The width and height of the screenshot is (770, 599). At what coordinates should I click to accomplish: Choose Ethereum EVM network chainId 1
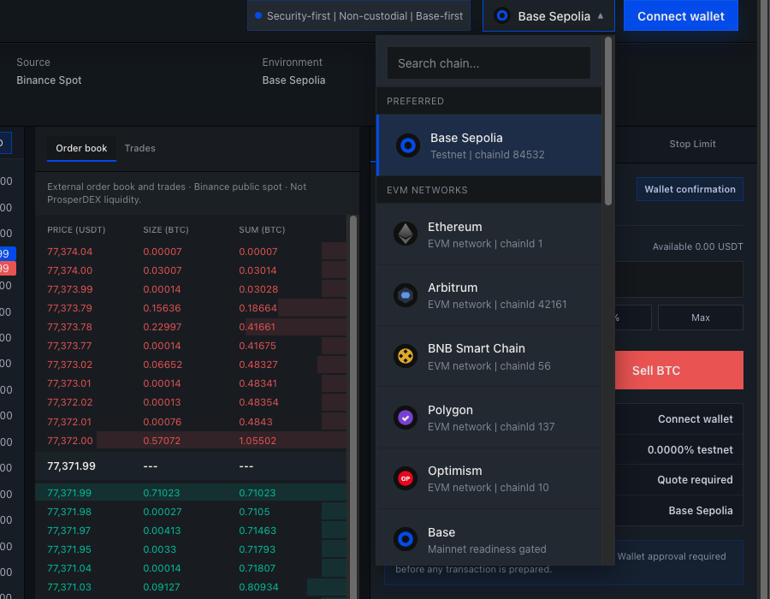coord(489,234)
